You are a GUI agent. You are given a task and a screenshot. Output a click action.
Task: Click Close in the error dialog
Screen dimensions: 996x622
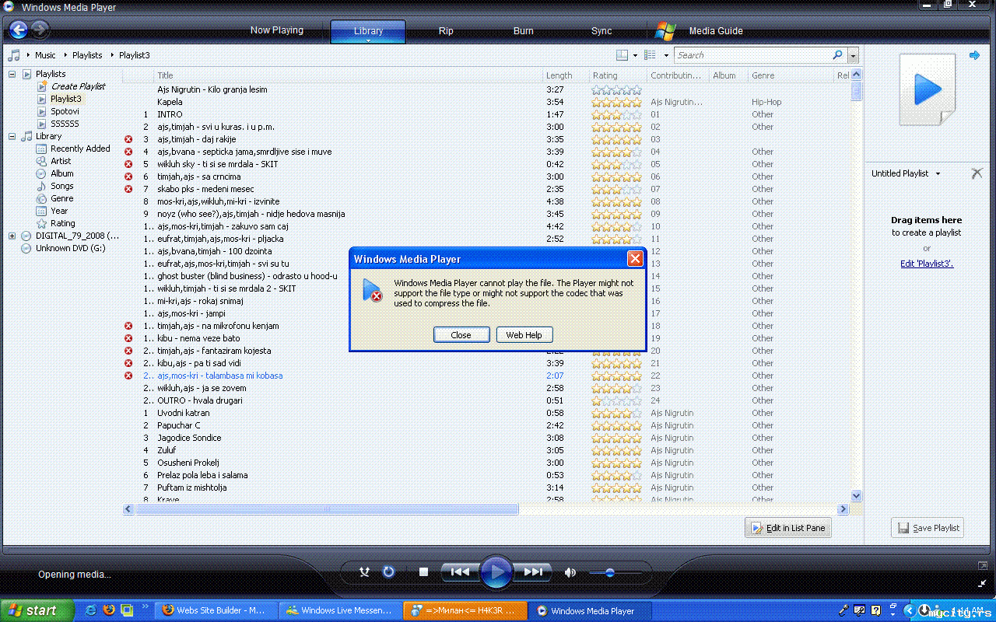pos(461,335)
